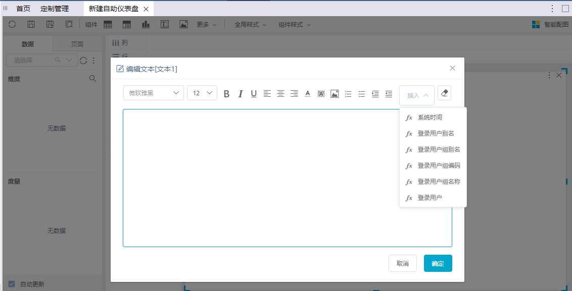
Task: Apply numbered list formatting
Action: [348, 94]
